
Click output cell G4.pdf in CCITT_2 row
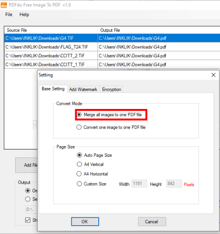(159, 56)
